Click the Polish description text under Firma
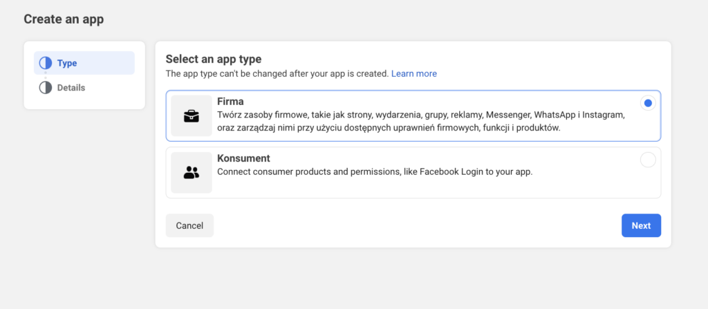This screenshot has width=708, height=309. pyautogui.click(x=420, y=121)
